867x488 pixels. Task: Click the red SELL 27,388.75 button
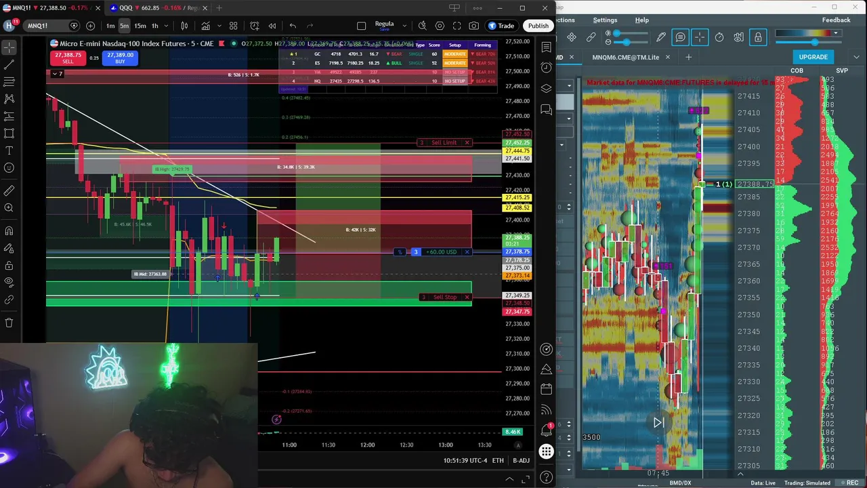[x=68, y=58]
